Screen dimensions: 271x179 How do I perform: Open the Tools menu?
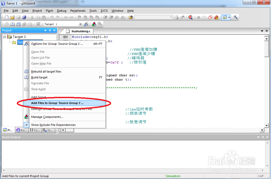pyautogui.click(x=93, y=11)
